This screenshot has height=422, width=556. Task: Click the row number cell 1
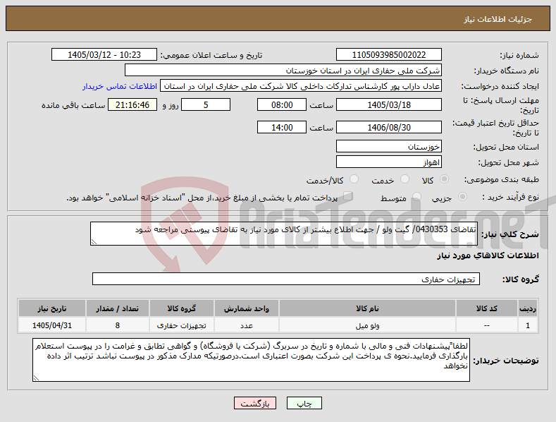coord(528,325)
